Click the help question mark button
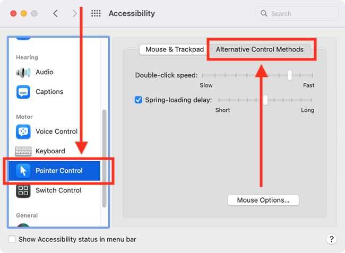Viewport: 345px width, 253px height. [x=332, y=239]
